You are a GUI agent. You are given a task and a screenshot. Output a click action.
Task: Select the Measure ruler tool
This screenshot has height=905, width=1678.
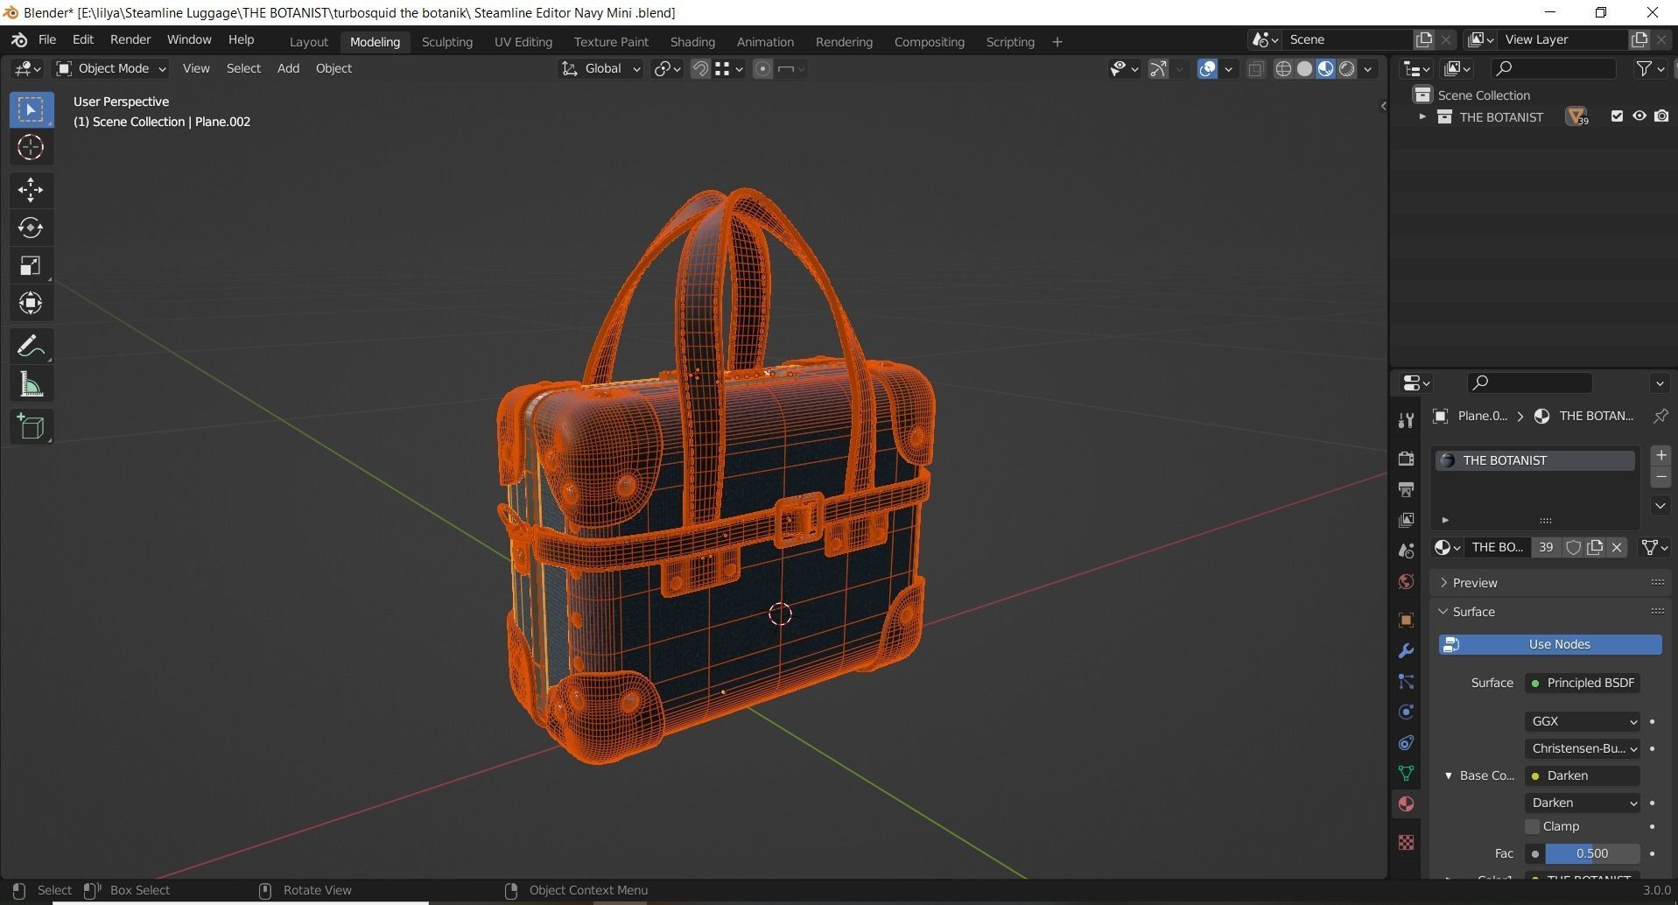click(x=31, y=384)
